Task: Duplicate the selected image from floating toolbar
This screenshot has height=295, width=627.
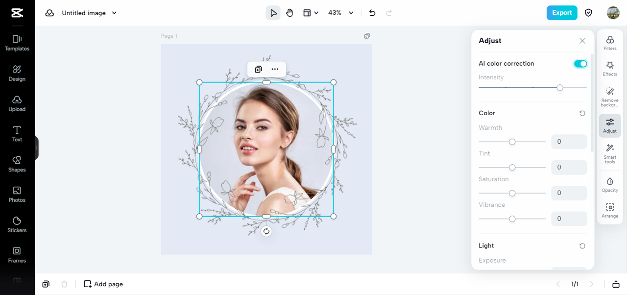Action: click(x=258, y=69)
